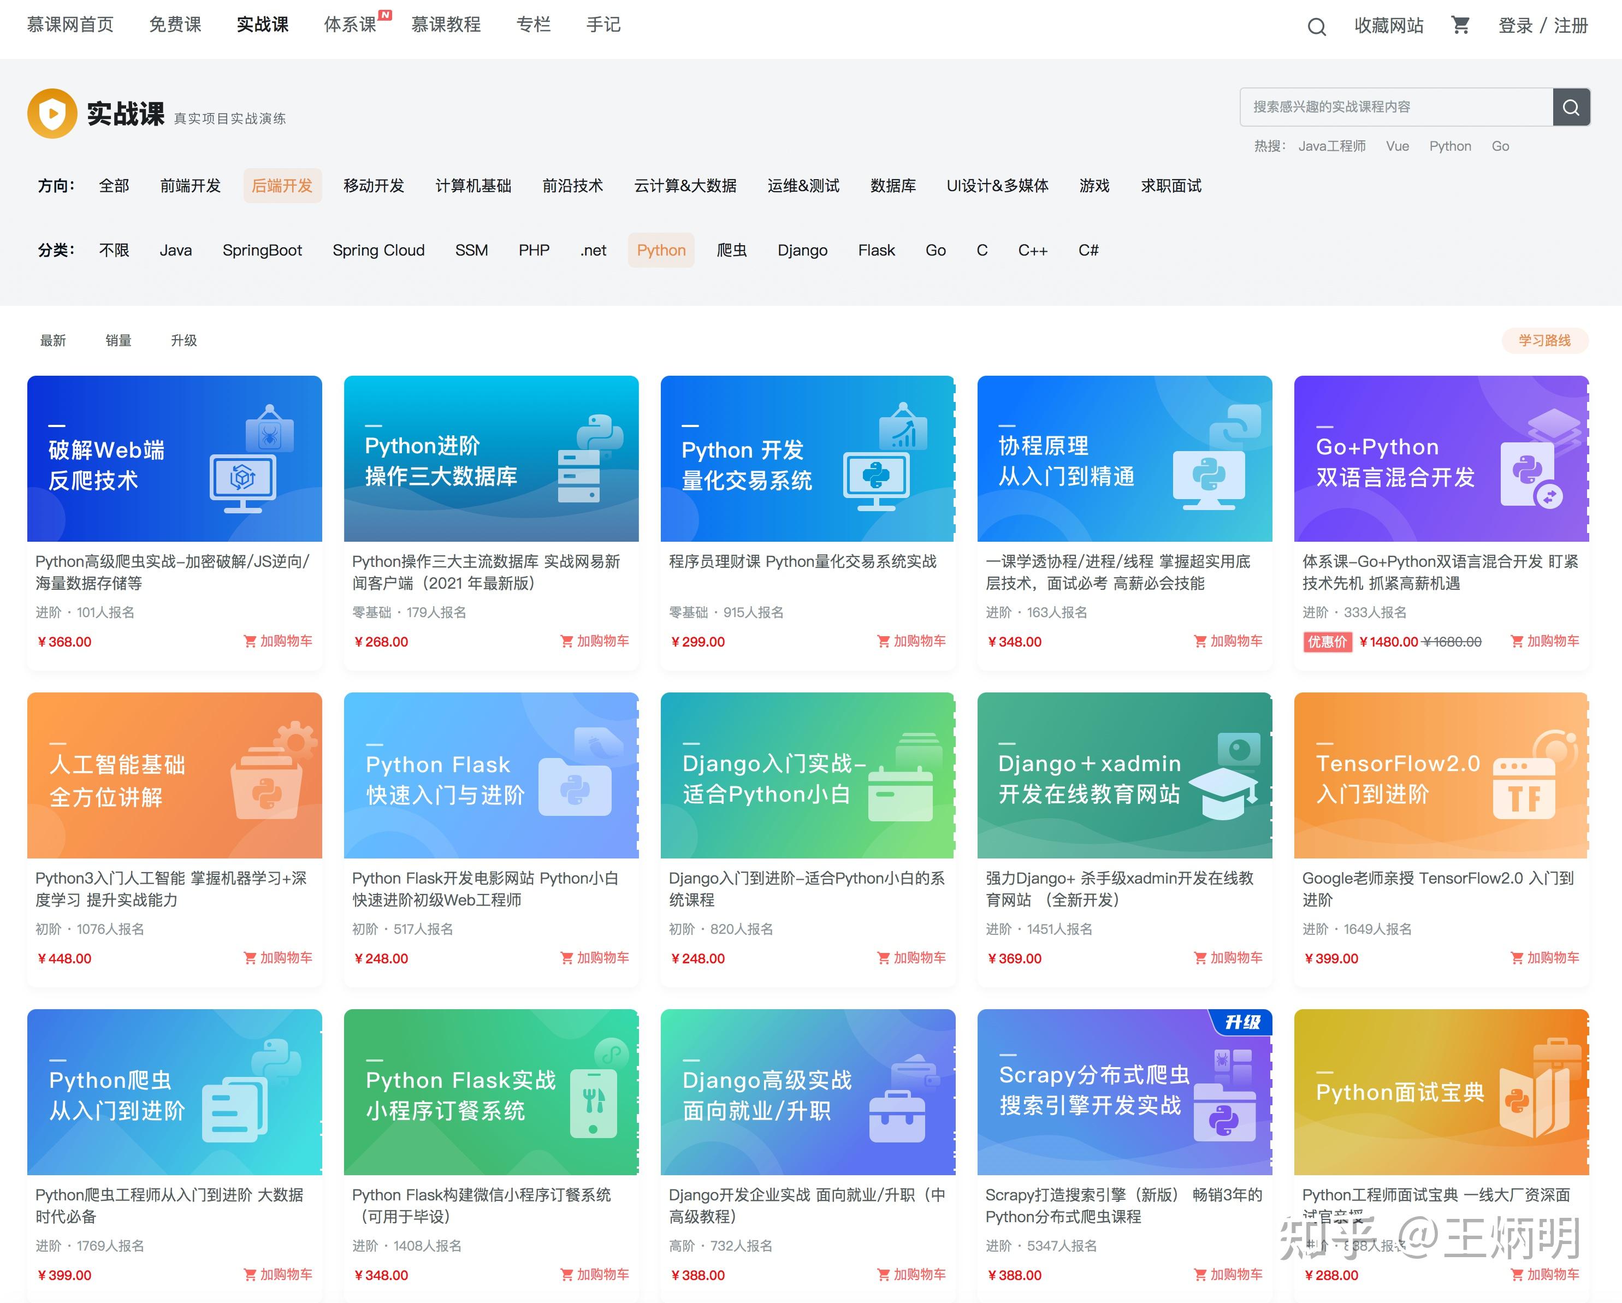Click hot search link Java工程师
The image size is (1622, 1303).
click(x=1331, y=146)
